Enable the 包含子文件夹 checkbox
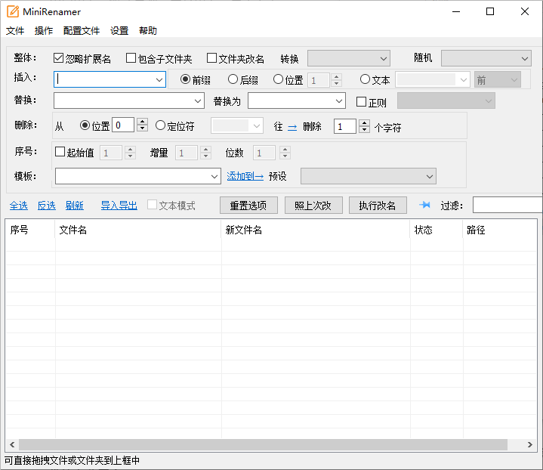The height and width of the screenshot is (470, 543). (x=131, y=58)
